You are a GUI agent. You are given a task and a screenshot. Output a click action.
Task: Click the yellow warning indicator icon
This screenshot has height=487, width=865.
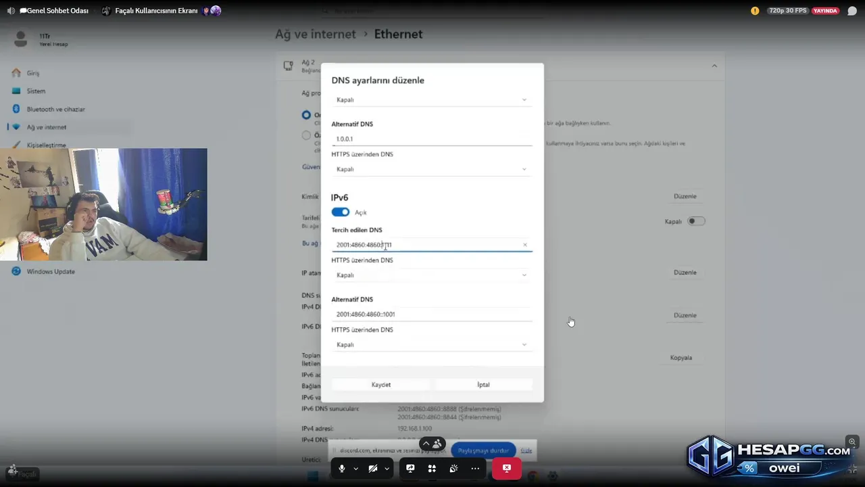pyautogui.click(x=755, y=11)
